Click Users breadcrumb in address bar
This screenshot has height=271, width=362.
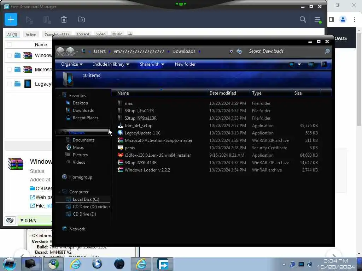point(100,52)
